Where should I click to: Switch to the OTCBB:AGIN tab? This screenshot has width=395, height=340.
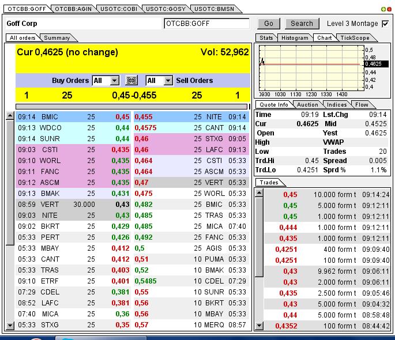tap(73, 9)
